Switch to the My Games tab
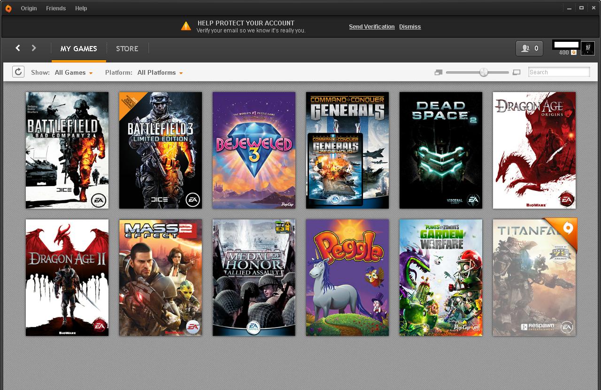 (x=79, y=49)
